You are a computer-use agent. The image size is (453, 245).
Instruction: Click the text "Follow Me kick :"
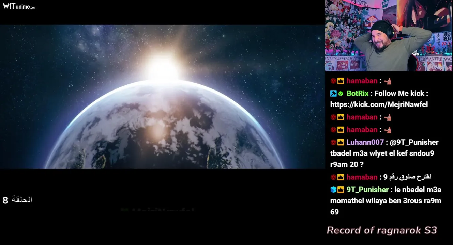coord(401,93)
